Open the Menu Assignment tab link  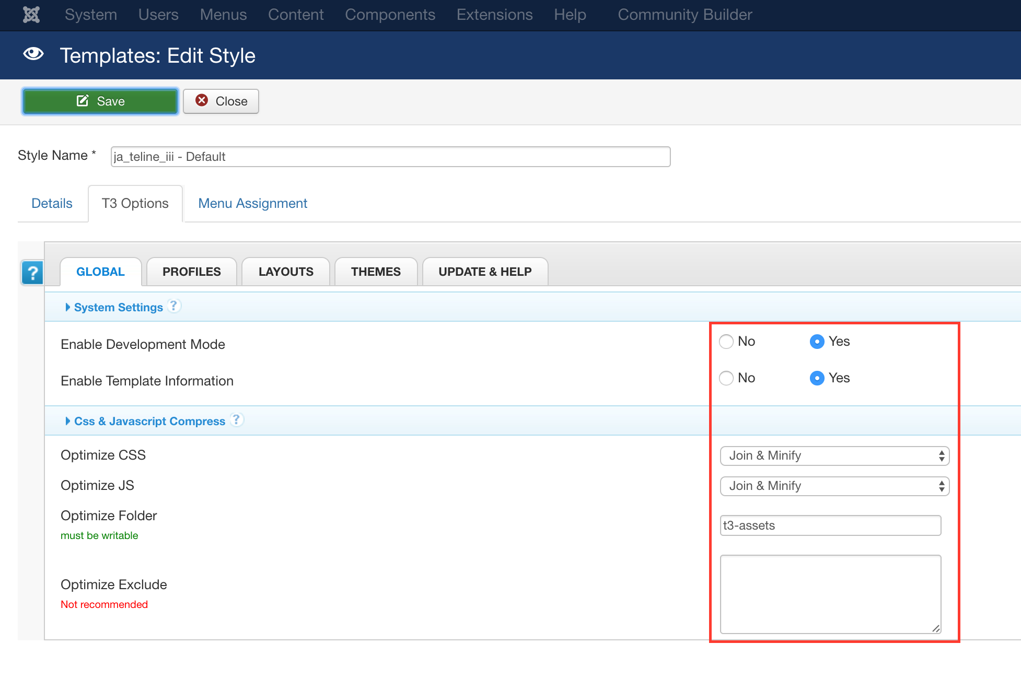tap(252, 203)
